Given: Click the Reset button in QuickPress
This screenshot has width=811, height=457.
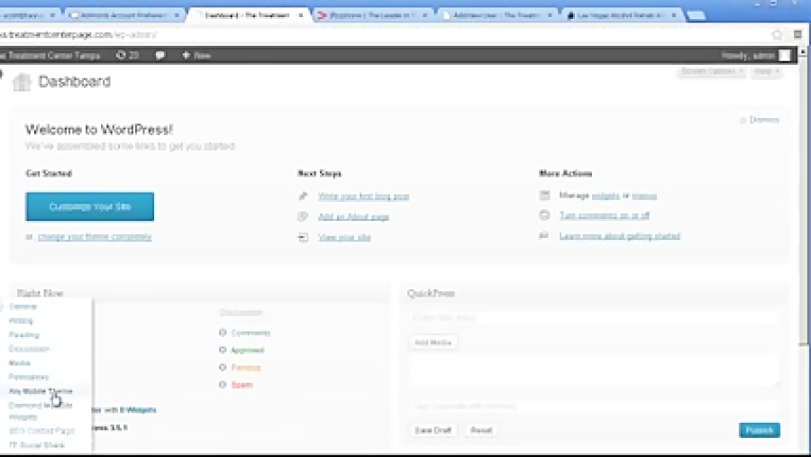Looking at the screenshot, I should coord(480,430).
